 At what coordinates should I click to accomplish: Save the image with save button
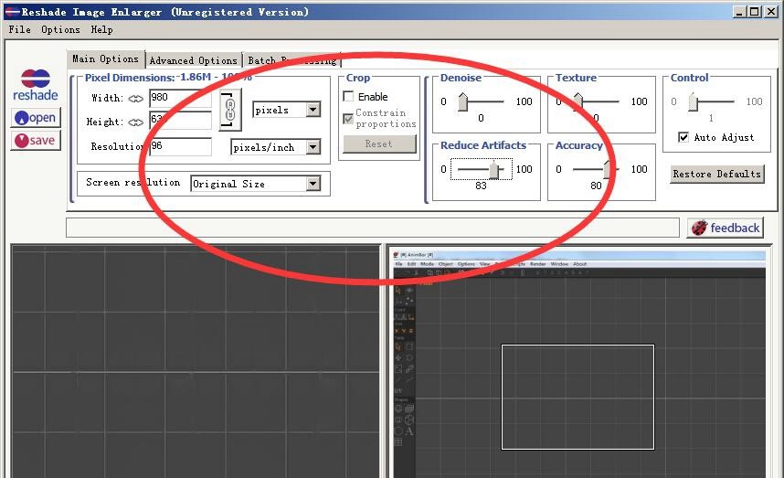pos(36,141)
